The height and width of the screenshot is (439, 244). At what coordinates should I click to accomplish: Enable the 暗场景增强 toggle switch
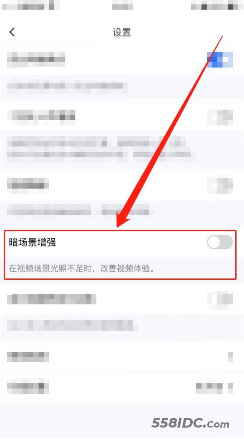pos(219,242)
